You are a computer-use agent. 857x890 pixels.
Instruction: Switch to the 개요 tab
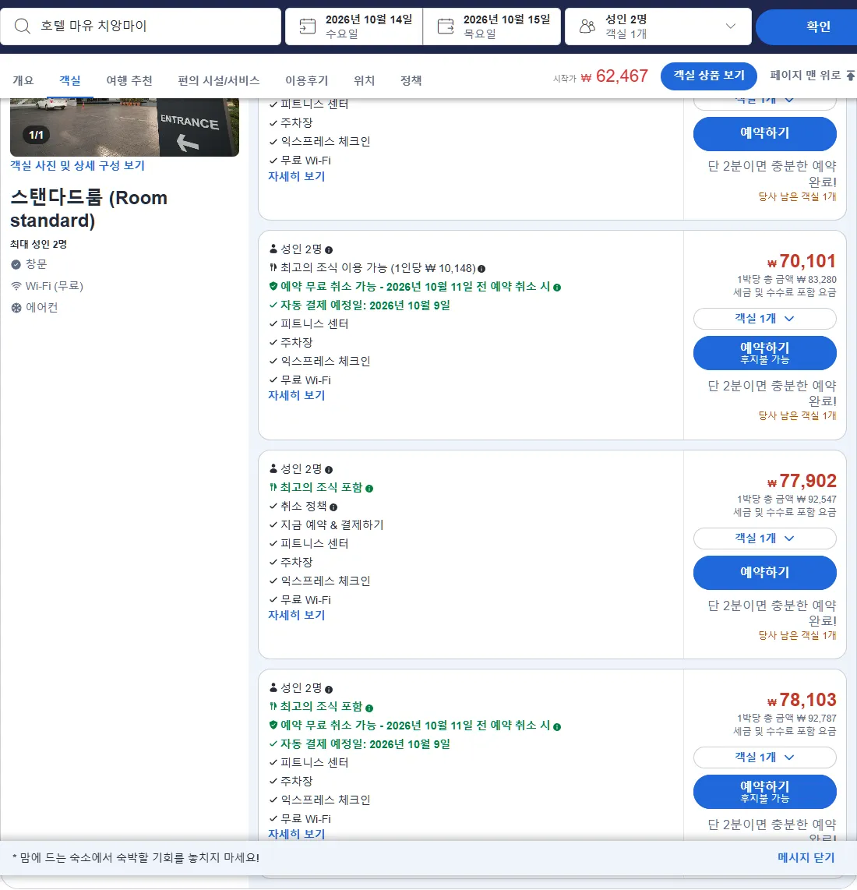point(23,80)
